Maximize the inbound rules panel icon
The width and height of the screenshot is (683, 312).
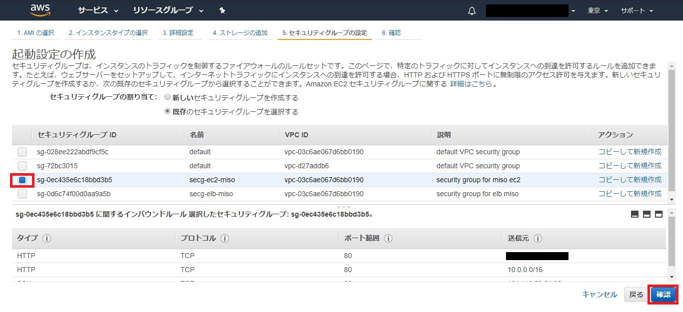coord(658,214)
